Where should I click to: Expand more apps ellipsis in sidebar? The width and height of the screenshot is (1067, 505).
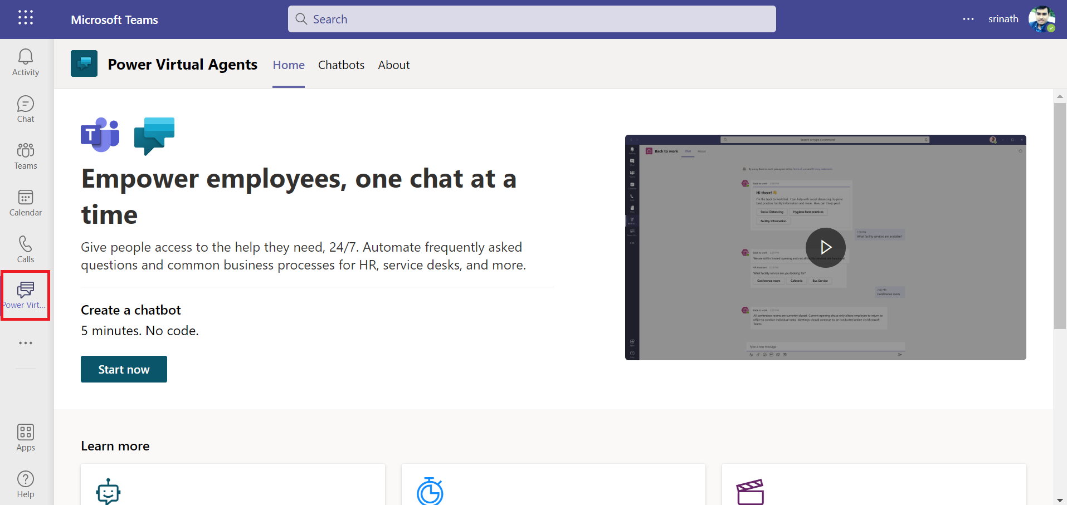26,343
